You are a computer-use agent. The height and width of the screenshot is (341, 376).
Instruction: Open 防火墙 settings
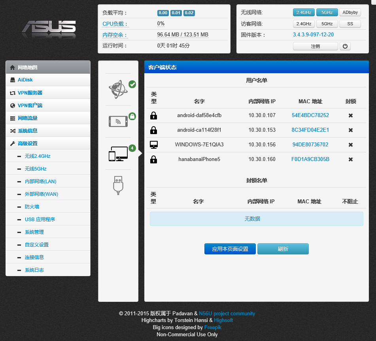[x=48, y=206]
